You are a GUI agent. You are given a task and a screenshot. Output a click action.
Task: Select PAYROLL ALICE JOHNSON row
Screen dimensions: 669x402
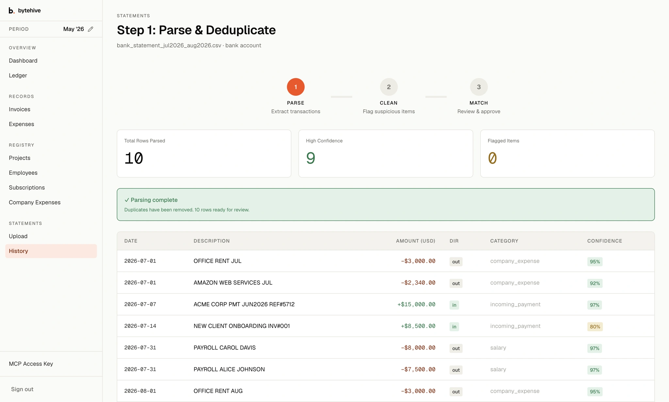tap(386, 369)
